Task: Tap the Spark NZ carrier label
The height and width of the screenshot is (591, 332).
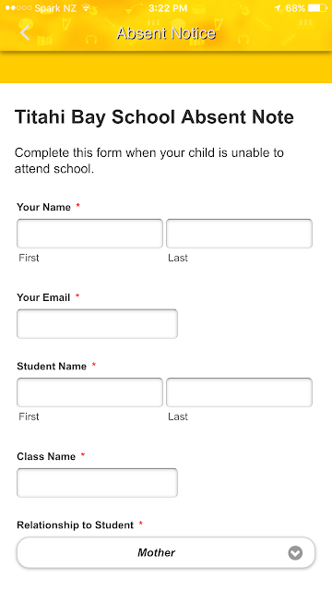Action: click(x=55, y=8)
